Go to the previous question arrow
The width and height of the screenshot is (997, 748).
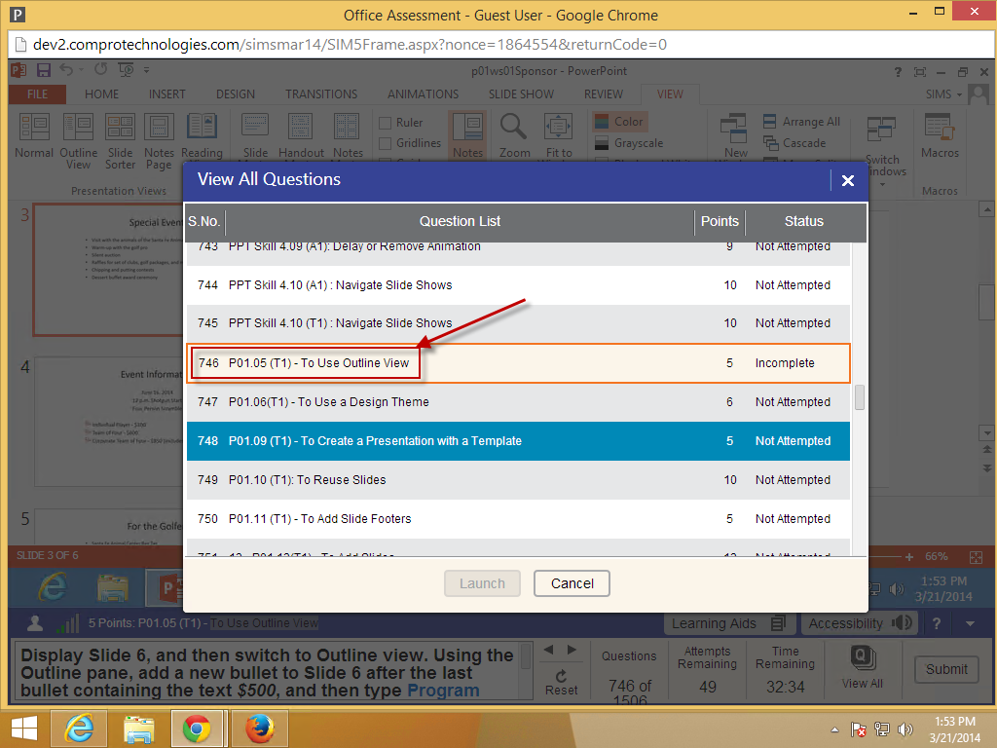tap(549, 650)
